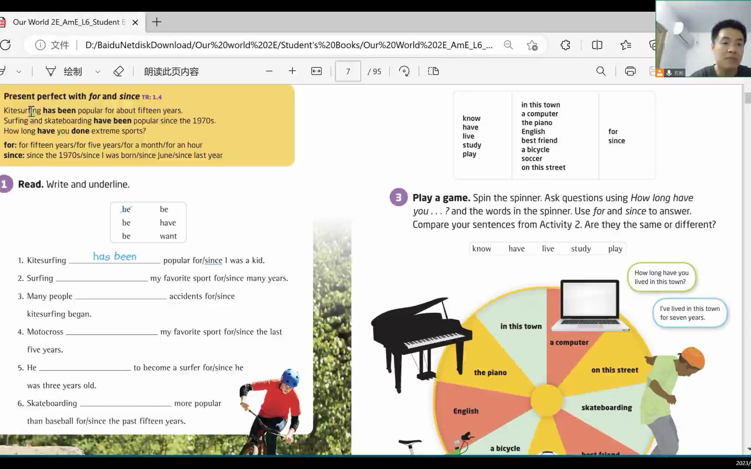Click the handwritten 'has been' answer
Image resolution: width=751 pixels, height=469 pixels.
pos(115,256)
